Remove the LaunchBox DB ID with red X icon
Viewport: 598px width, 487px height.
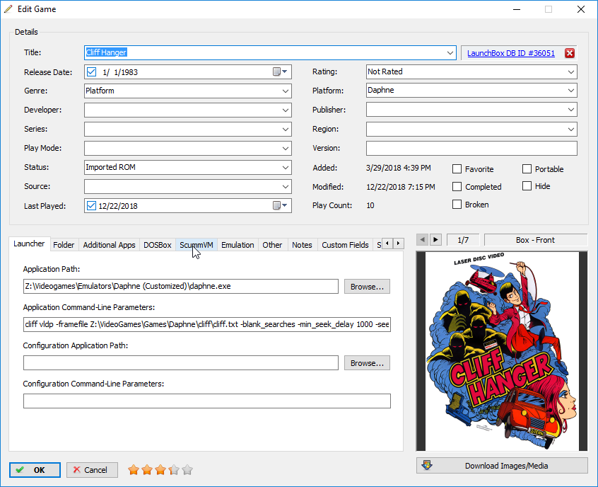pos(570,53)
